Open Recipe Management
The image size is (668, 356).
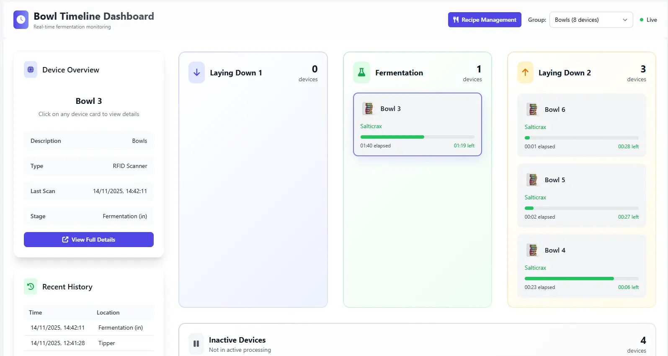pos(485,20)
